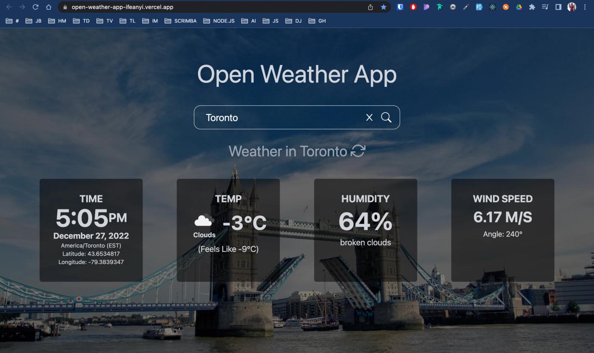Screen dimensions: 594x353
Task: Click the 6.17 M/S wind speed value
Action: click(x=503, y=217)
